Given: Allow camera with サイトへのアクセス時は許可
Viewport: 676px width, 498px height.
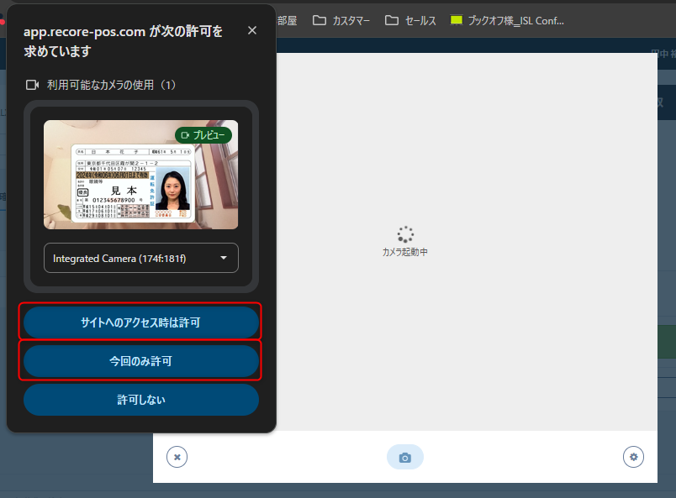Looking at the screenshot, I should pos(141,322).
